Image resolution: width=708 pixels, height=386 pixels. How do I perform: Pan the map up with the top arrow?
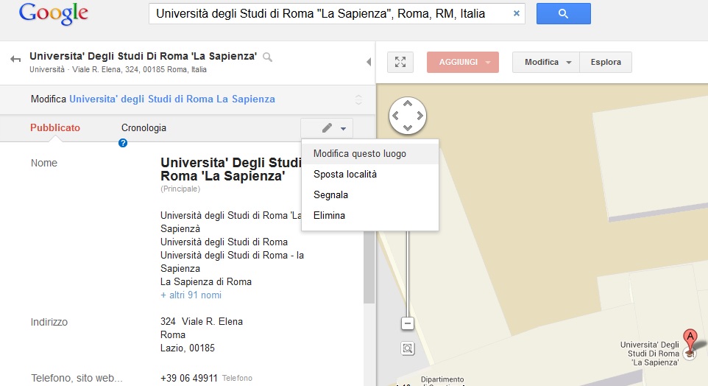click(407, 104)
